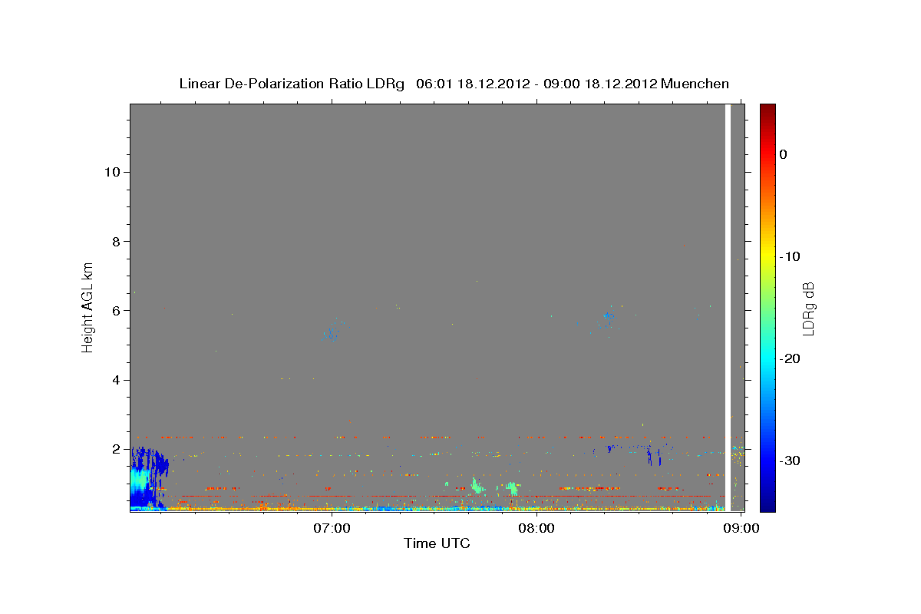
Task: Click the 'LDRg dB' colorbar label
Action: click(x=808, y=309)
